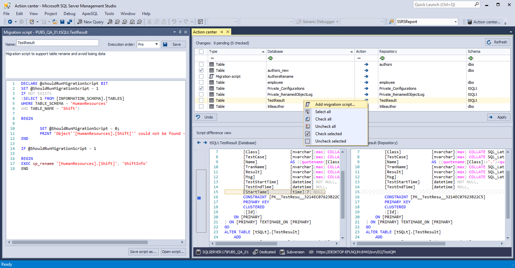Open the Migration script panel window position menu
Viewport: 515px width, 268px height.
174,32
